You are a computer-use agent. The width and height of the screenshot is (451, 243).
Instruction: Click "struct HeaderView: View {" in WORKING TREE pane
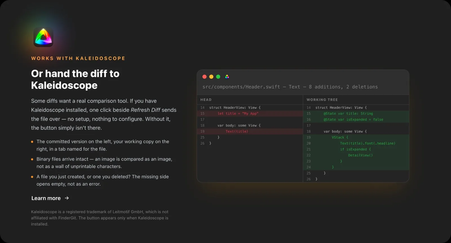pos(341,108)
